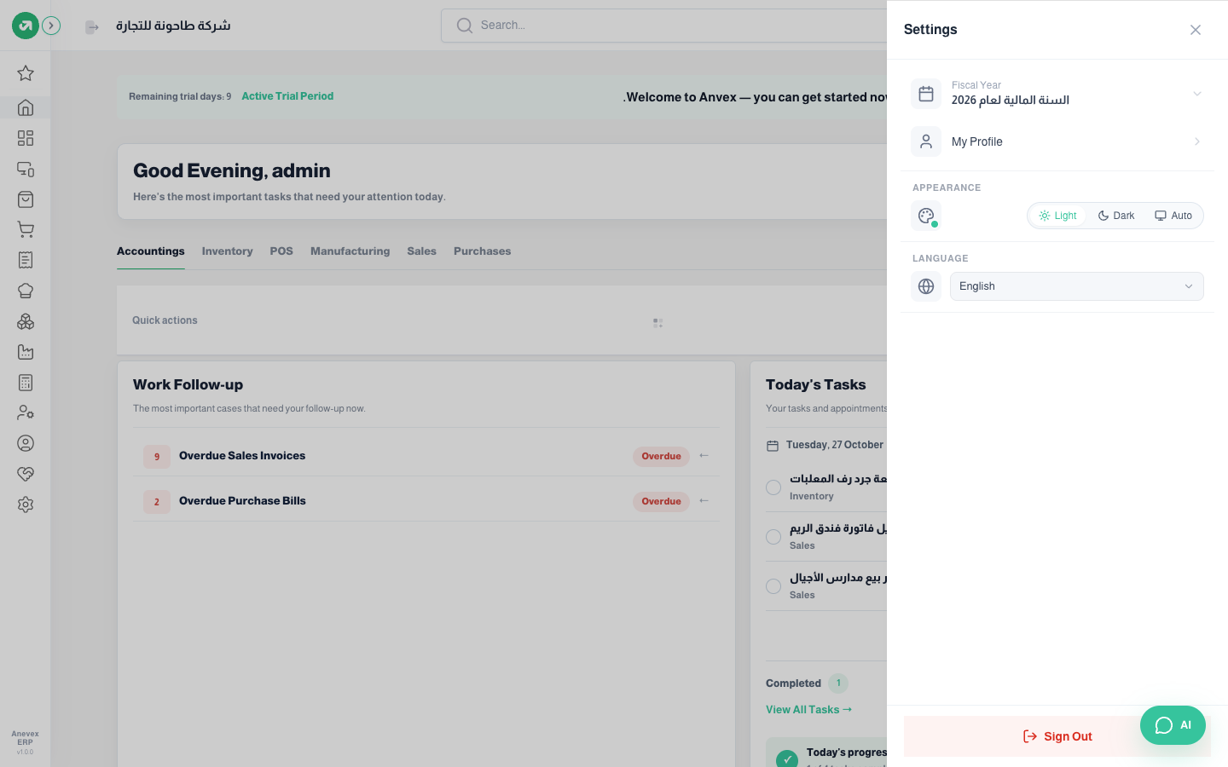Click the Active Trial Period link
This screenshot has height=767, width=1228.
click(x=287, y=96)
